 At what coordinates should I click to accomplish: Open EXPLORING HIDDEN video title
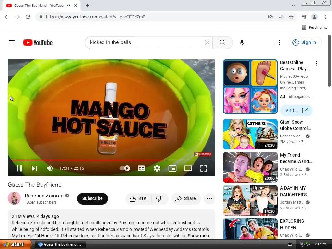coord(292,224)
